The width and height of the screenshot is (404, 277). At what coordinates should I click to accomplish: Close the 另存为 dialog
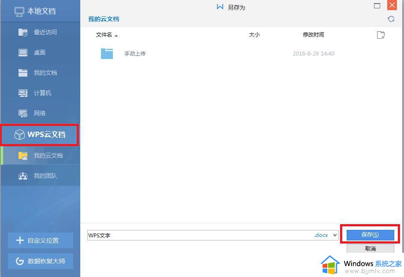click(392, 5)
